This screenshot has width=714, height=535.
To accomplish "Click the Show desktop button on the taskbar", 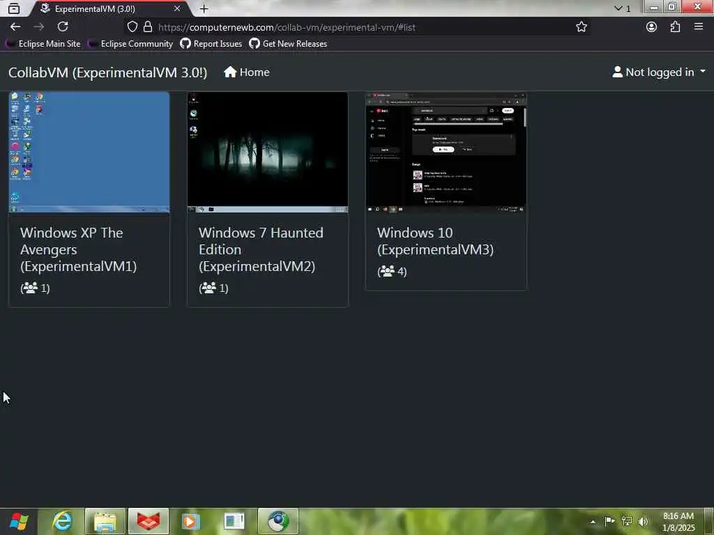I will 709,521.
